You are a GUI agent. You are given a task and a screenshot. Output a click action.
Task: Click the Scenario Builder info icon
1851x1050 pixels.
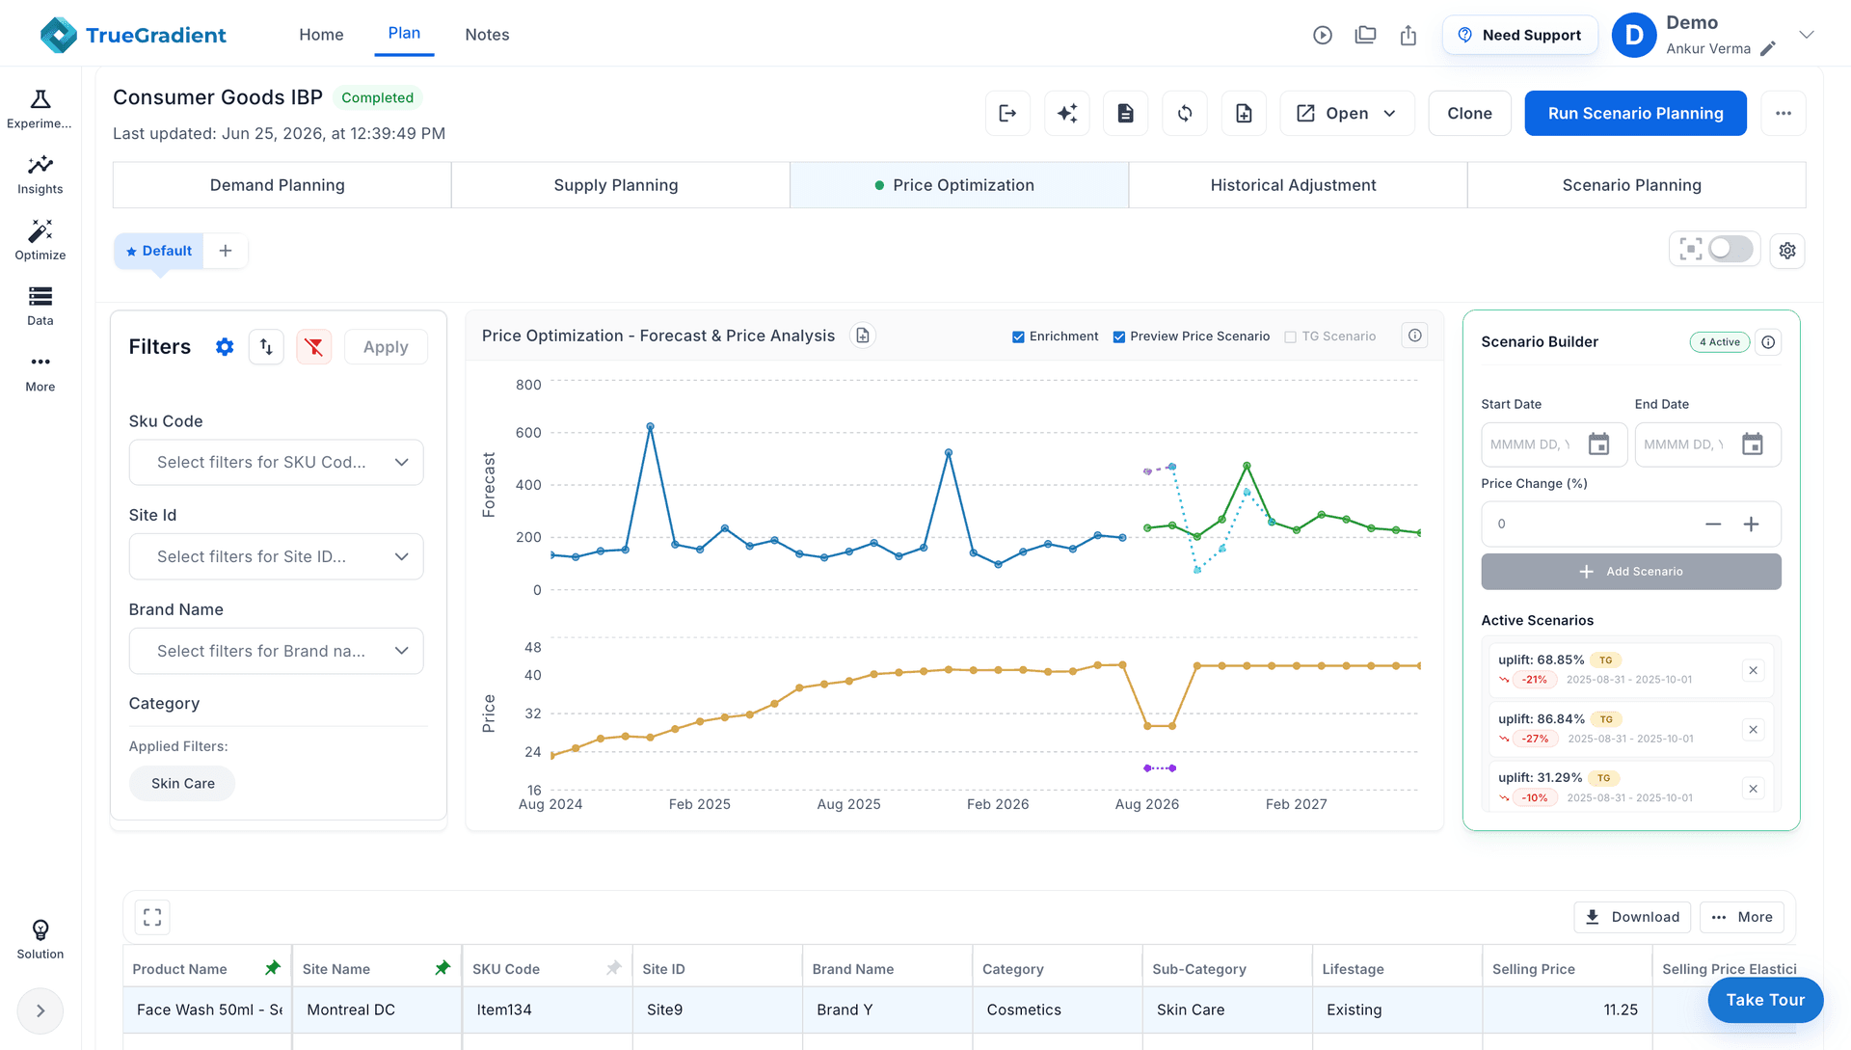coord(1768,342)
